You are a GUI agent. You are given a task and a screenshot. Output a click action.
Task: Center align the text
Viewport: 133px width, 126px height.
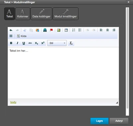point(107,30)
